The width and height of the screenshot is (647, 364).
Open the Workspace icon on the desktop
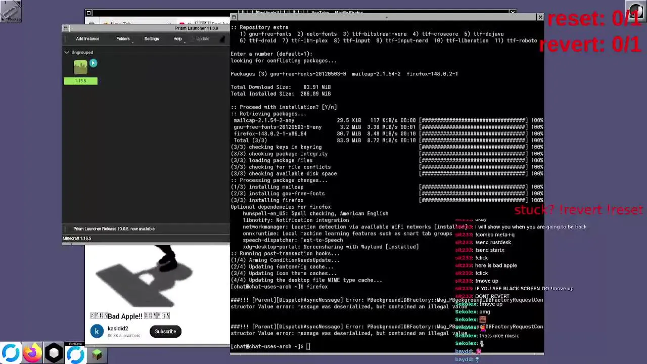11,11
